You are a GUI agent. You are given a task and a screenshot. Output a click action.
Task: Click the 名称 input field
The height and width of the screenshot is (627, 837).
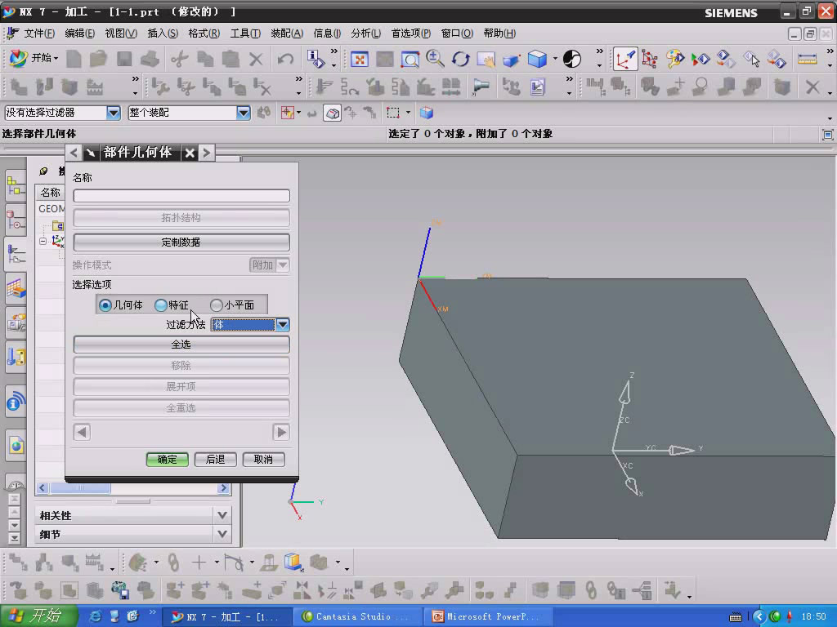pyautogui.click(x=181, y=196)
